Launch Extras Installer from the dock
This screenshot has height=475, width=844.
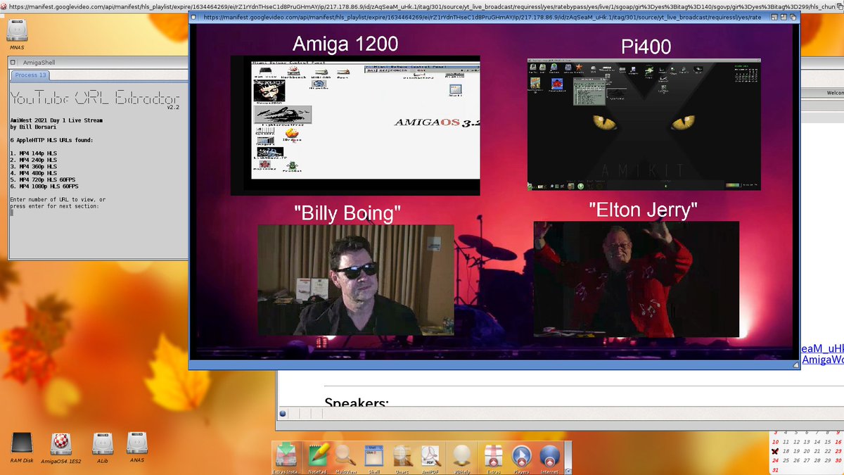pyautogui.click(x=287, y=458)
